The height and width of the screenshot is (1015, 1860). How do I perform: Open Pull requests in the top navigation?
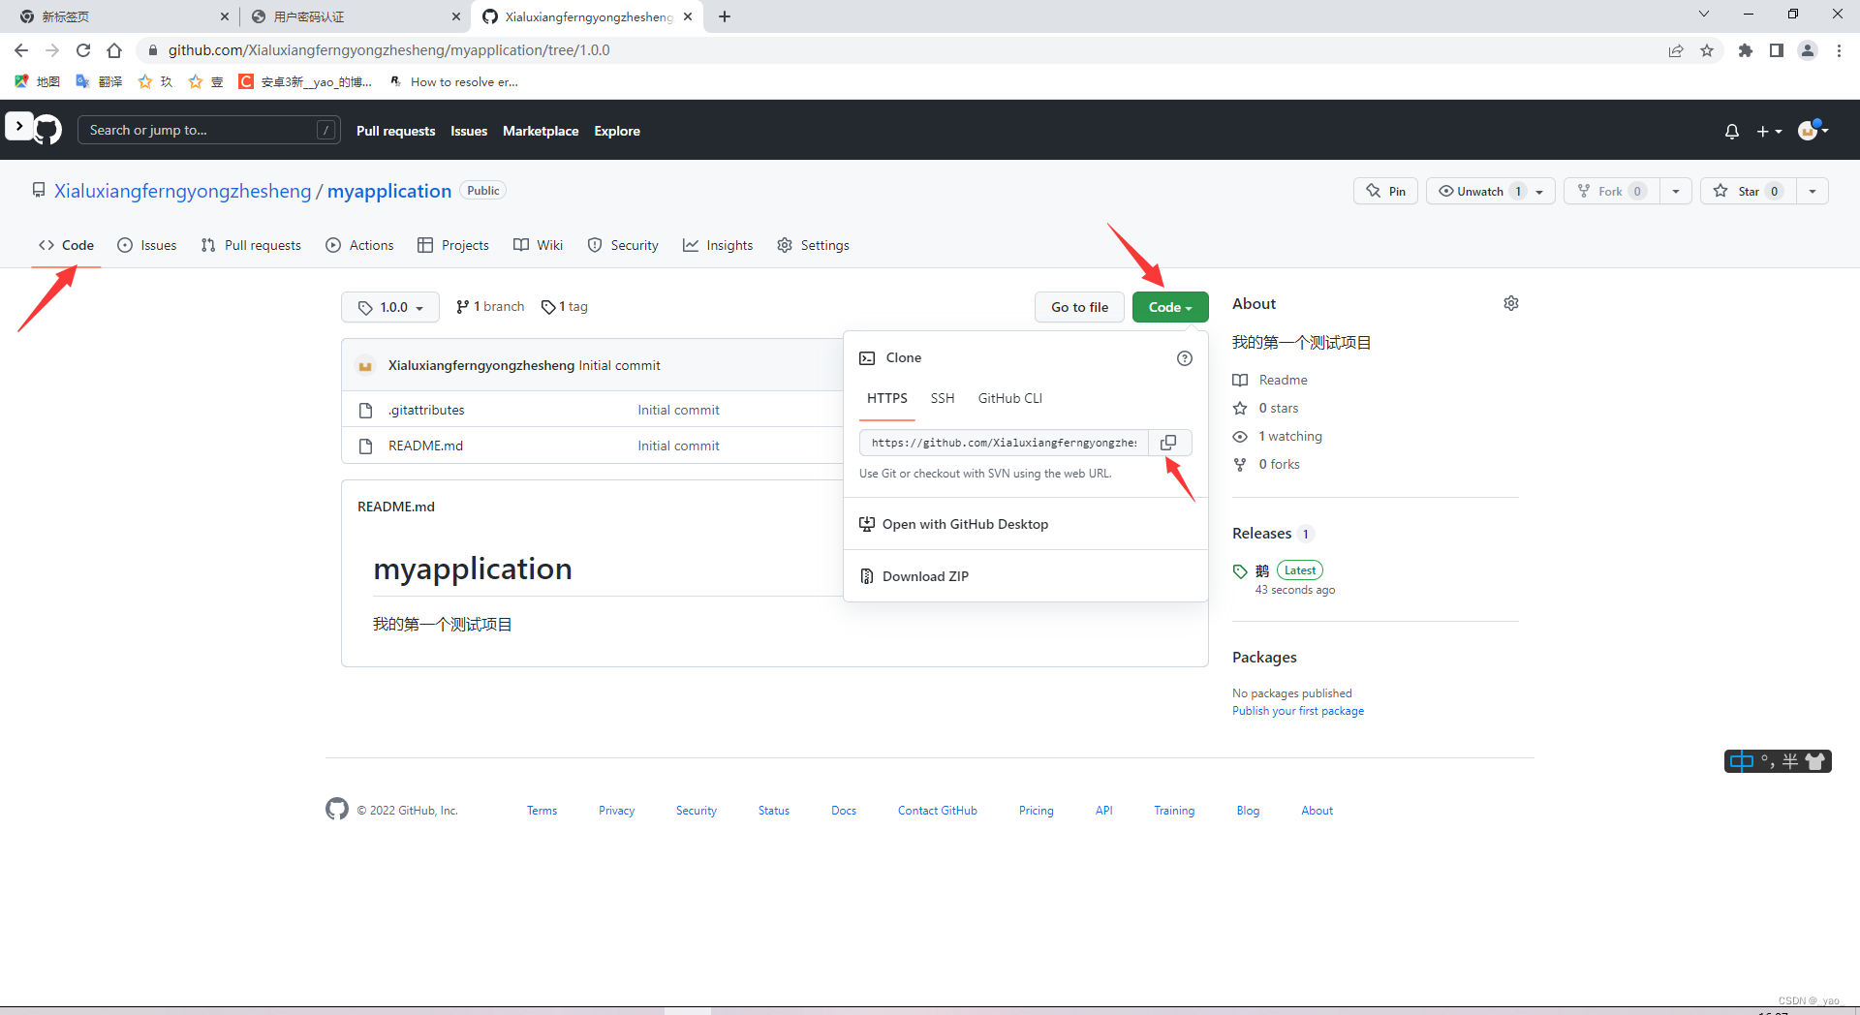coord(395,131)
